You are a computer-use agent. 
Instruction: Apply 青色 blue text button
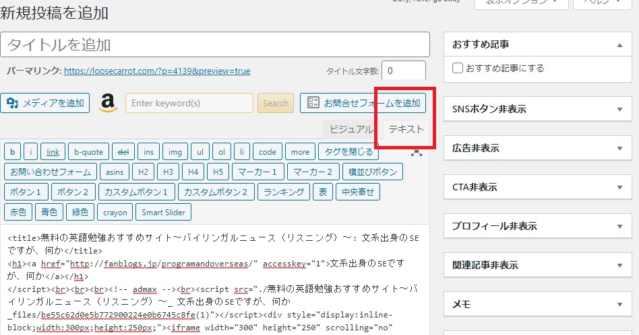pos(49,212)
